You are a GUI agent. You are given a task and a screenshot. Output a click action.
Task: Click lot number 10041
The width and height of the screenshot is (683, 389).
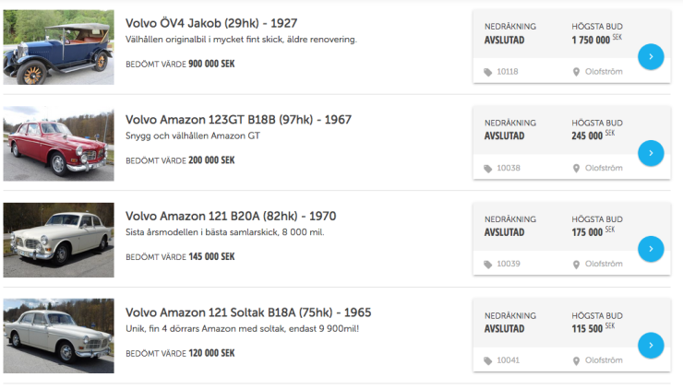coord(508,360)
